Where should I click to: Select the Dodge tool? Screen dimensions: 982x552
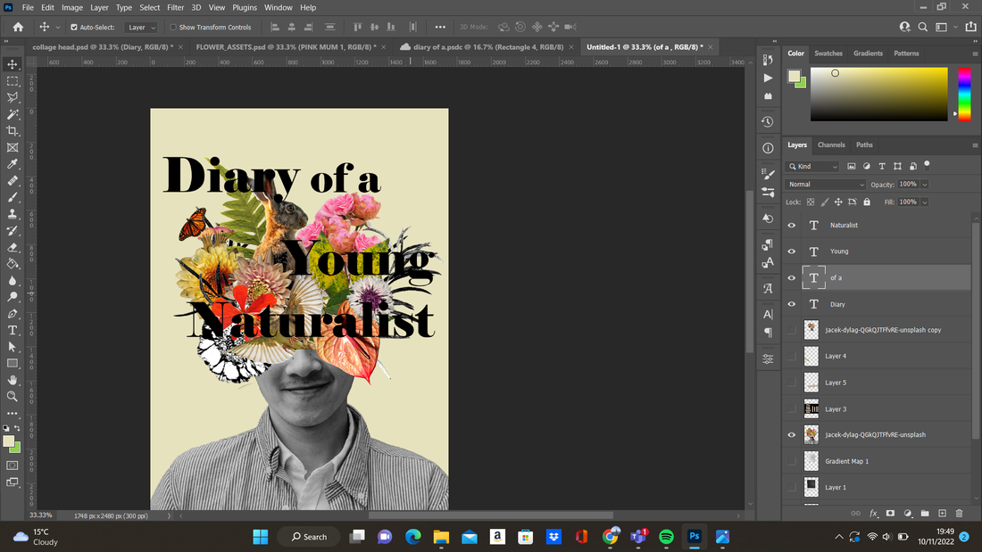(x=12, y=297)
